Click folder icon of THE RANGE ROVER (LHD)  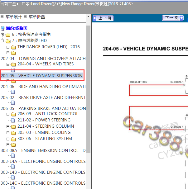click(x=13, y=47)
